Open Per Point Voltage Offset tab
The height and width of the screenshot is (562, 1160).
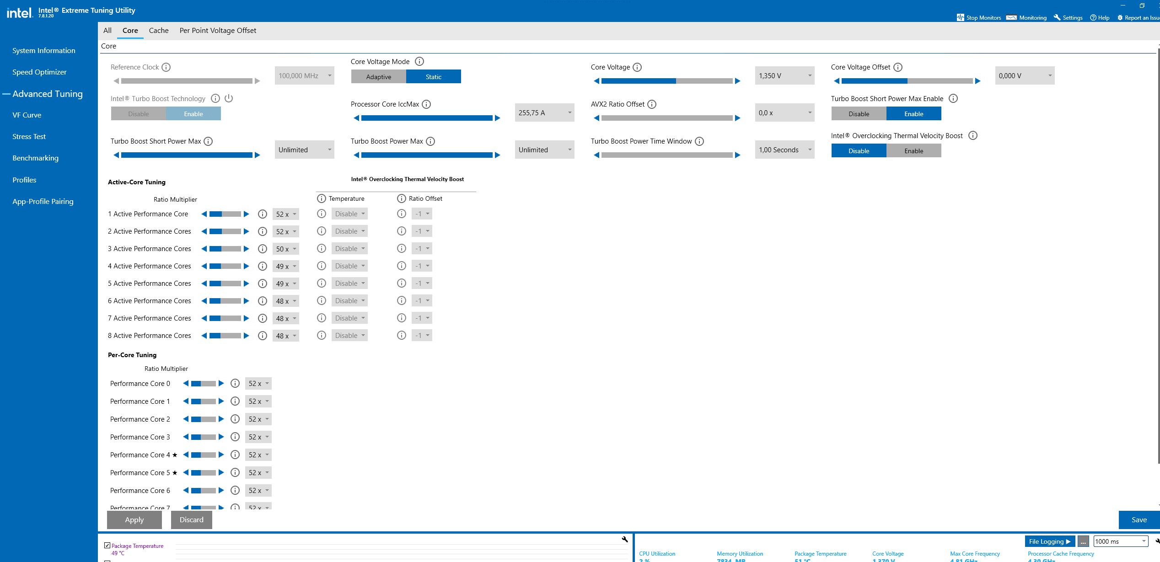(218, 30)
